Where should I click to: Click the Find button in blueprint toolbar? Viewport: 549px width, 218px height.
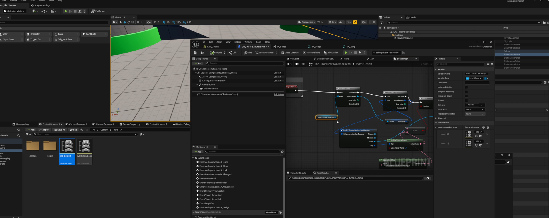[x=248, y=53]
